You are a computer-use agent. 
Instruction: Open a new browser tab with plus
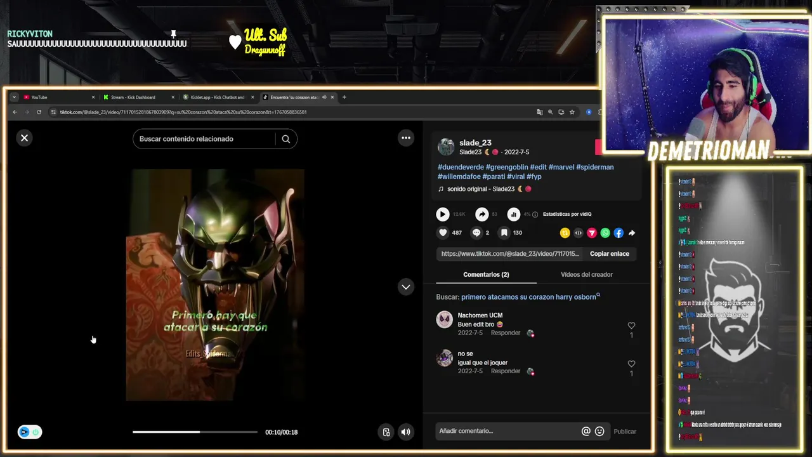(344, 97)
